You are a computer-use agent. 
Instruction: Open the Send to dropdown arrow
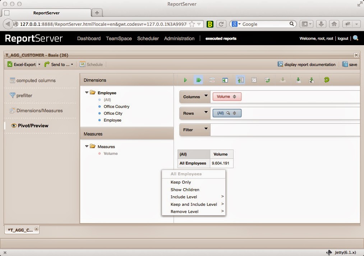(x=72, y=65)
